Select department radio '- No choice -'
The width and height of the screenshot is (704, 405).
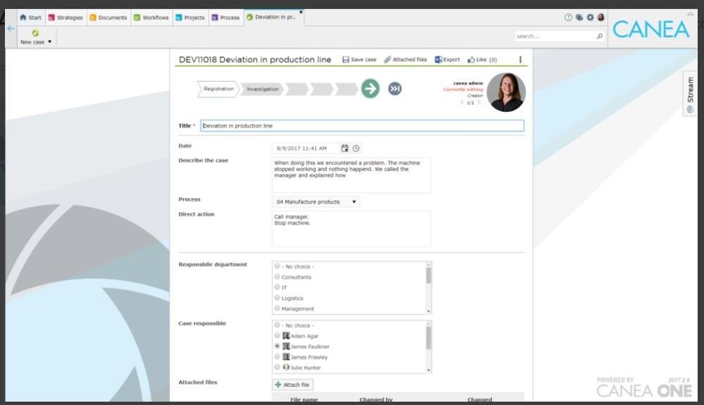(x=277, y=266)
